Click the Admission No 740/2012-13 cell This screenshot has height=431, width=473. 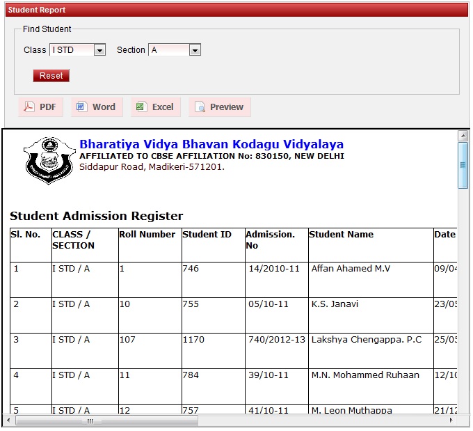(277, 340)
